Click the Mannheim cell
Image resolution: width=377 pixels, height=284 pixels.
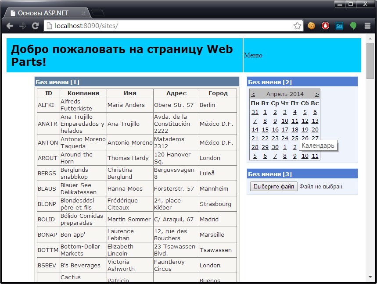(218, 189)
